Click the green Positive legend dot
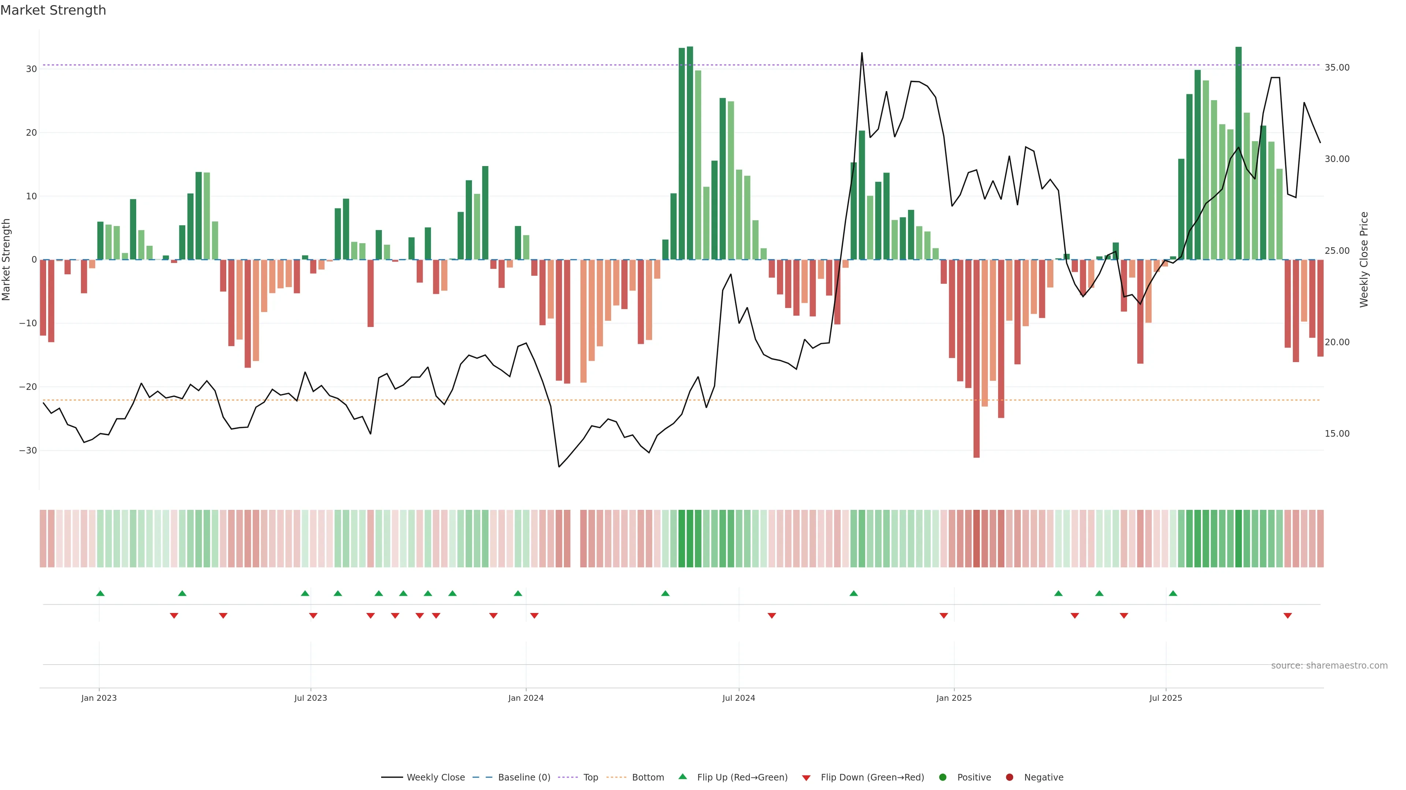This screenshot has width=1406, height=790. 942,777
